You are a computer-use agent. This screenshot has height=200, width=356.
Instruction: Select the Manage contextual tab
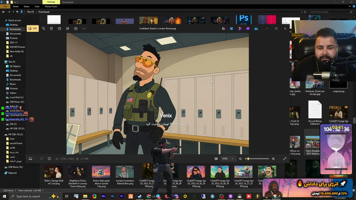[51, 2]
